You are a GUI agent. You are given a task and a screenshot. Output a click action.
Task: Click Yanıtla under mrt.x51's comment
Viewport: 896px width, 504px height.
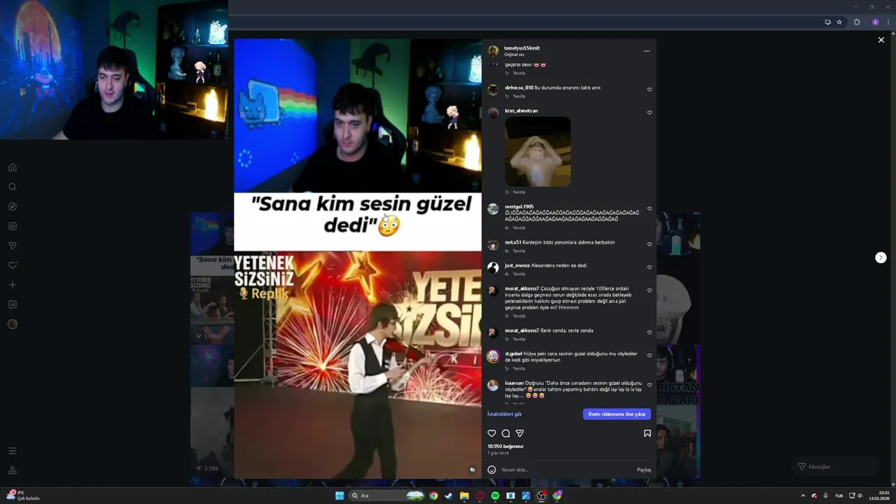(x=519, y=251)
